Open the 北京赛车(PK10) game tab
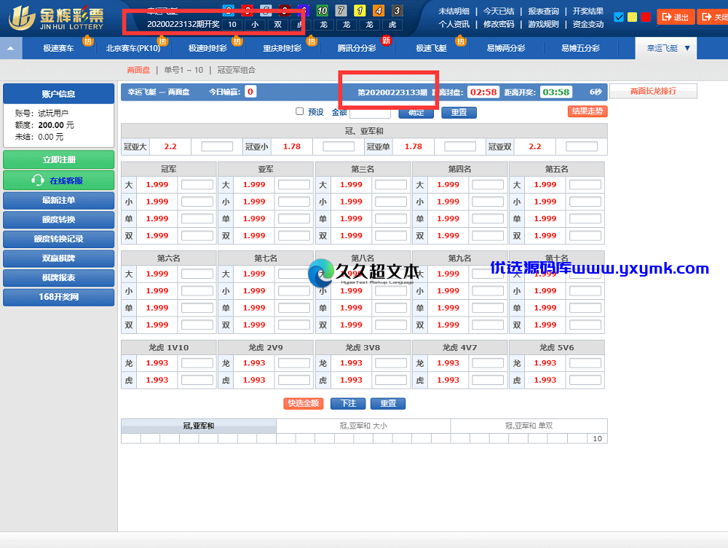728x548 pixels. pos(132,48)
